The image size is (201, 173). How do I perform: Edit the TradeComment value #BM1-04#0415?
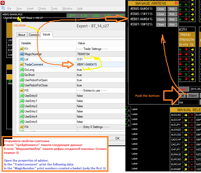pyautogui.click(x=101, y=65)
